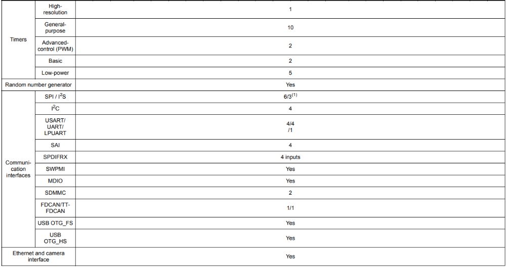Select the MDIO label cell
506x267 pixels.
55,181
